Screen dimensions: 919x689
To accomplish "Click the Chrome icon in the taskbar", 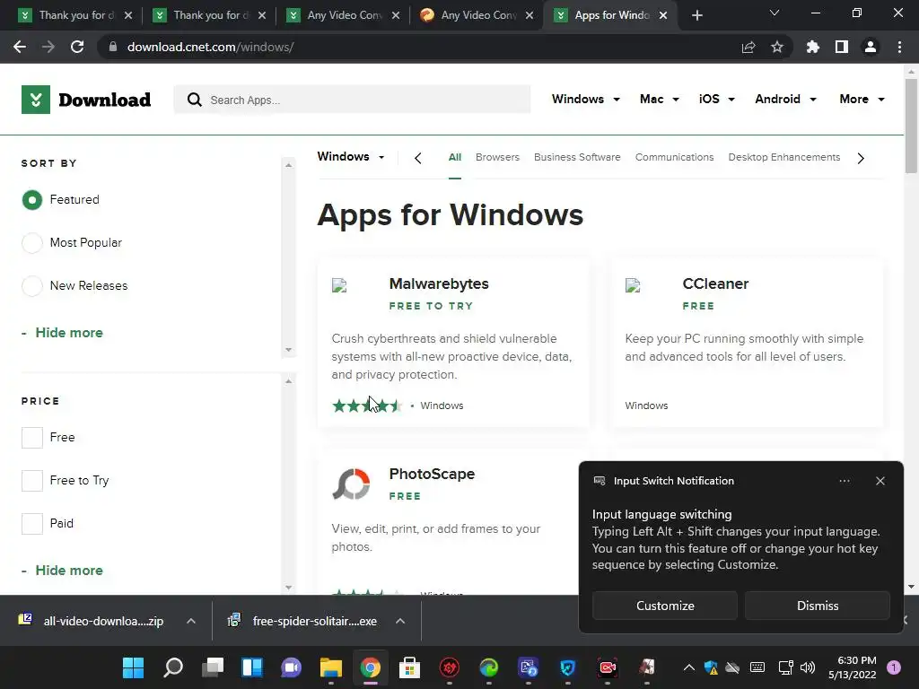I will click(371, 667).
